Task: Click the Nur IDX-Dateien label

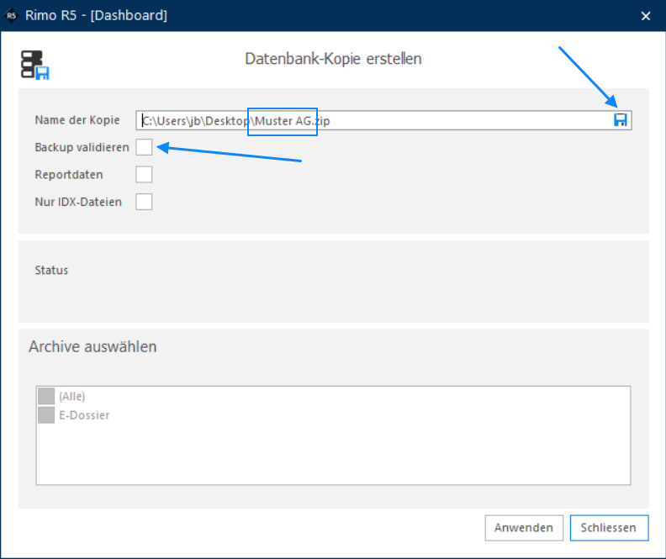Action: (x=78, y=202)
